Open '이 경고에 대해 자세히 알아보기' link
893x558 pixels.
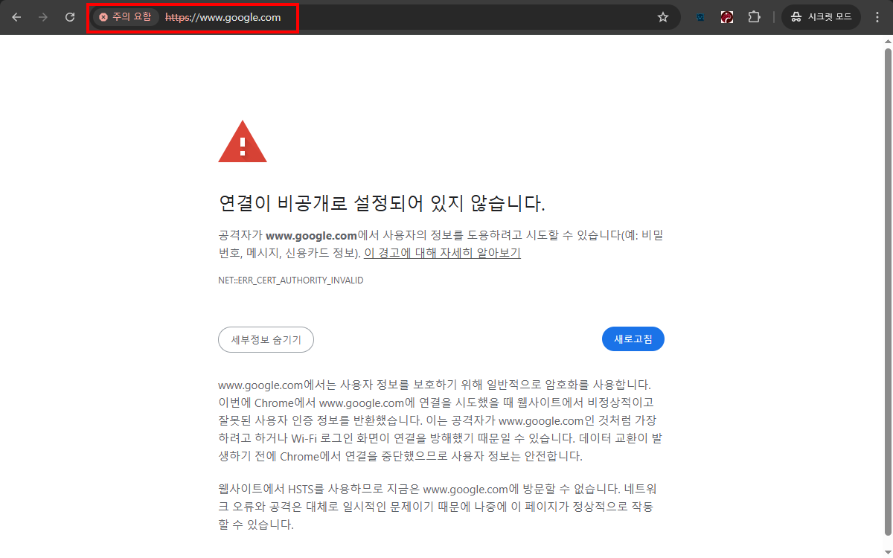click(x=442, y=253)
